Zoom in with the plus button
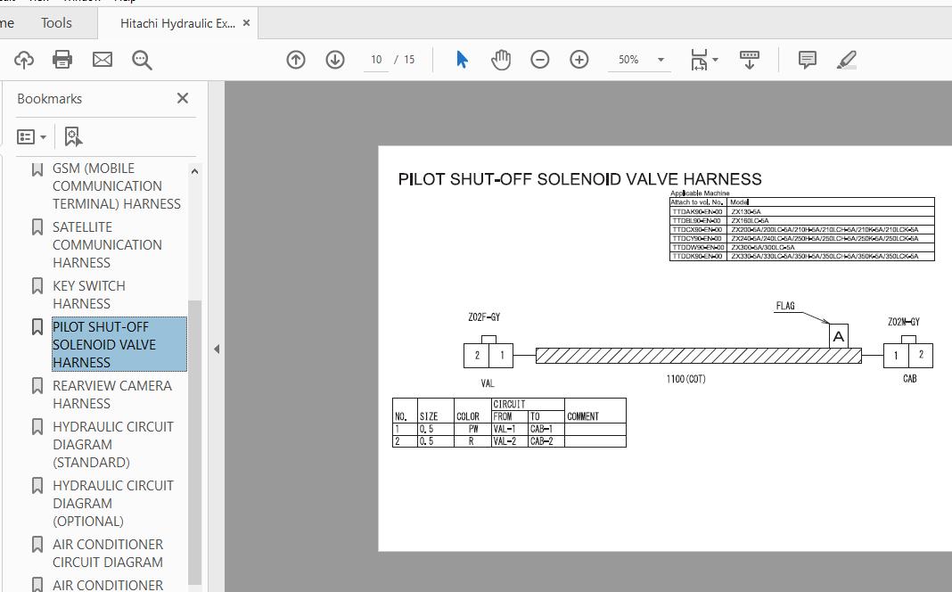 579,60
